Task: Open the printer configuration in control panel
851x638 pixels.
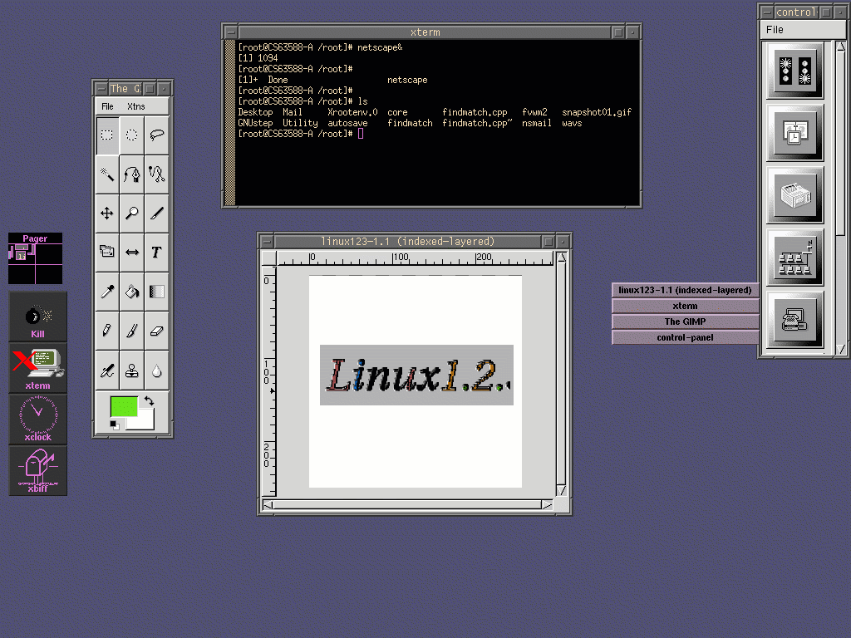Action: coord(794,195)
